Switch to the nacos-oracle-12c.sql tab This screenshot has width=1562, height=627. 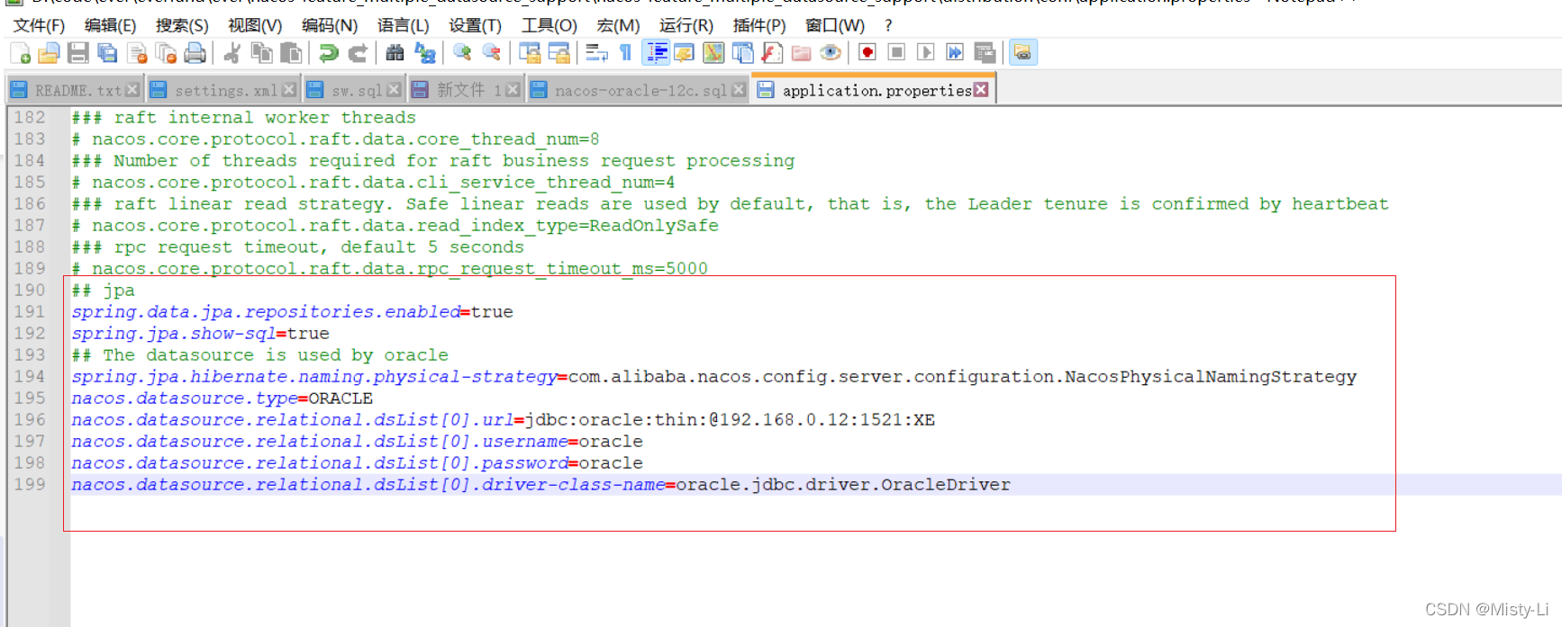(x=640, y=90)
